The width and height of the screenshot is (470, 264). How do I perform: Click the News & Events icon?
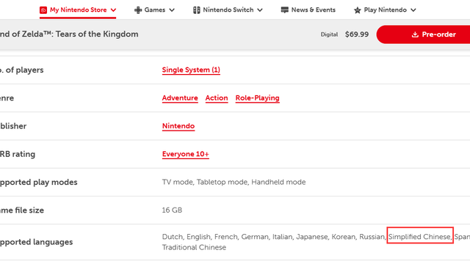(x=284, y=10)
